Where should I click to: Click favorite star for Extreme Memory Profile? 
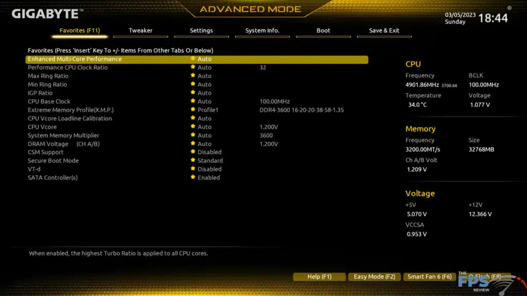pyautogui.click(x=193, y=110)
